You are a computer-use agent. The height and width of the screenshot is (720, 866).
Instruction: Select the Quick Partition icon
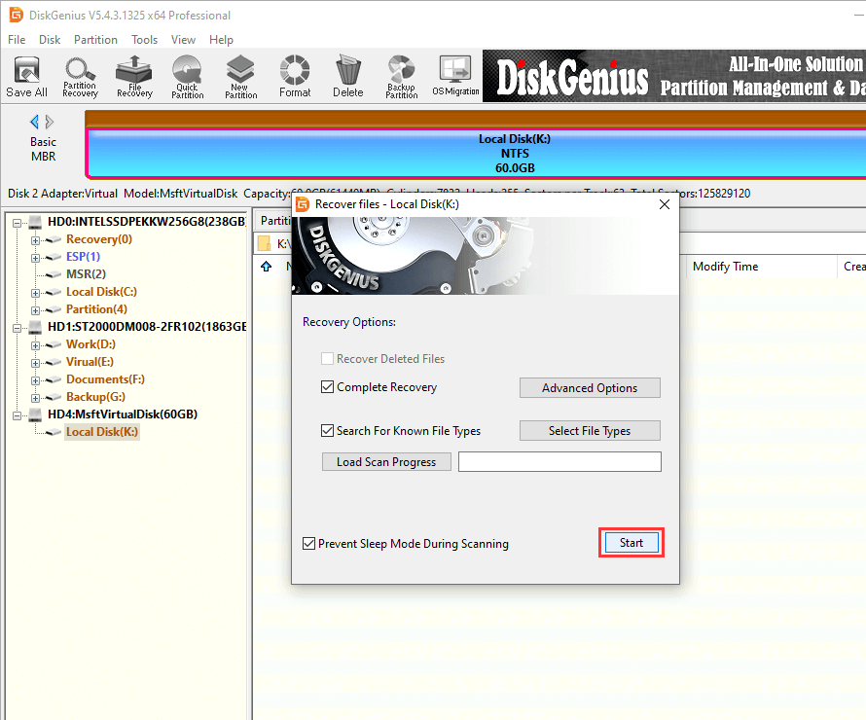pyautogui.click(x=187, y=76)
